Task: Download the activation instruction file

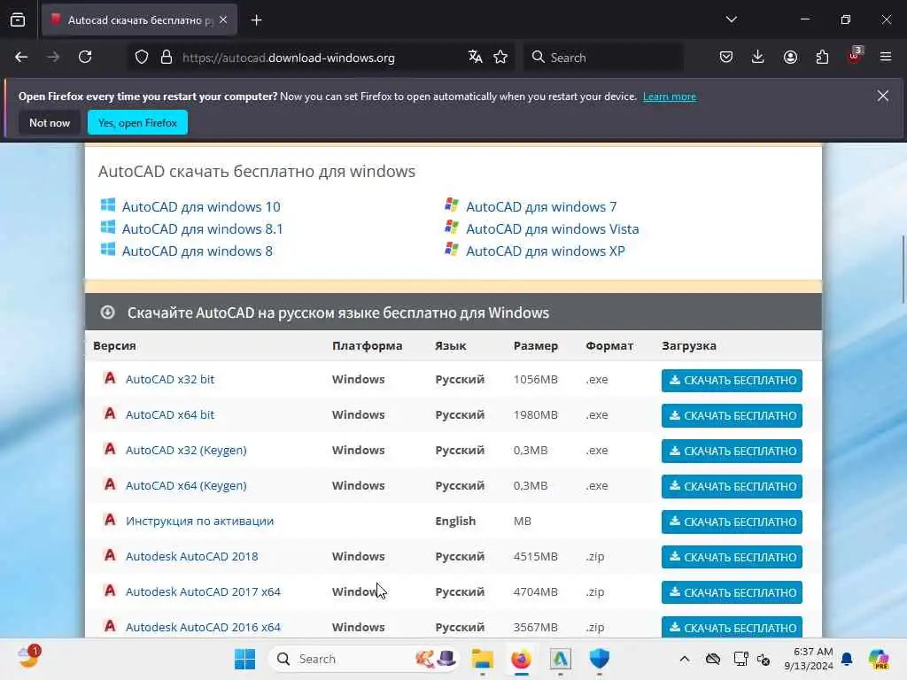Action: (732, 522)
